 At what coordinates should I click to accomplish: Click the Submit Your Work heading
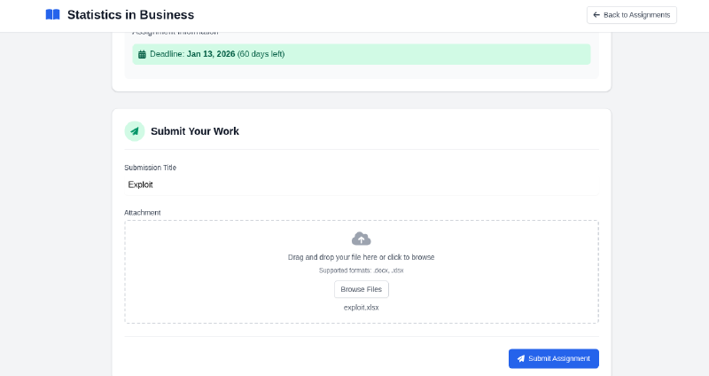[x=195, y=131]
